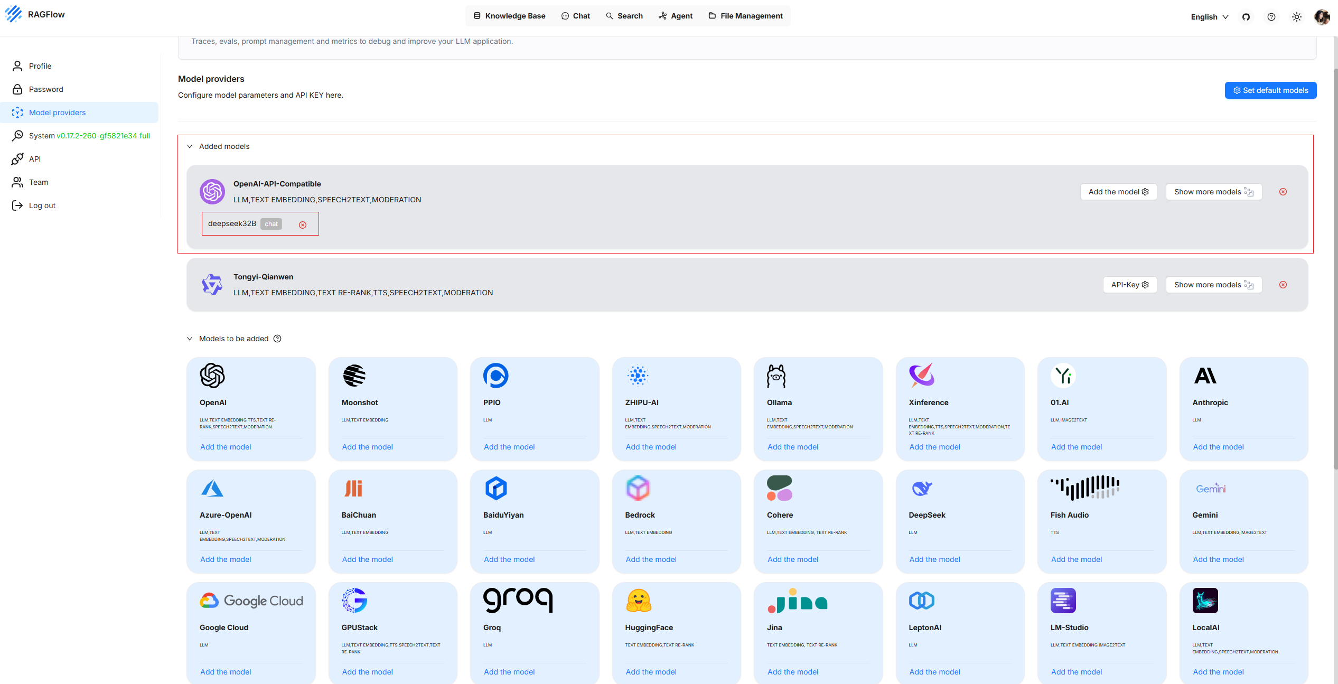Open the help question-mark icon
Screen dimensions: 1338x684
click(x=1271, y=17)
